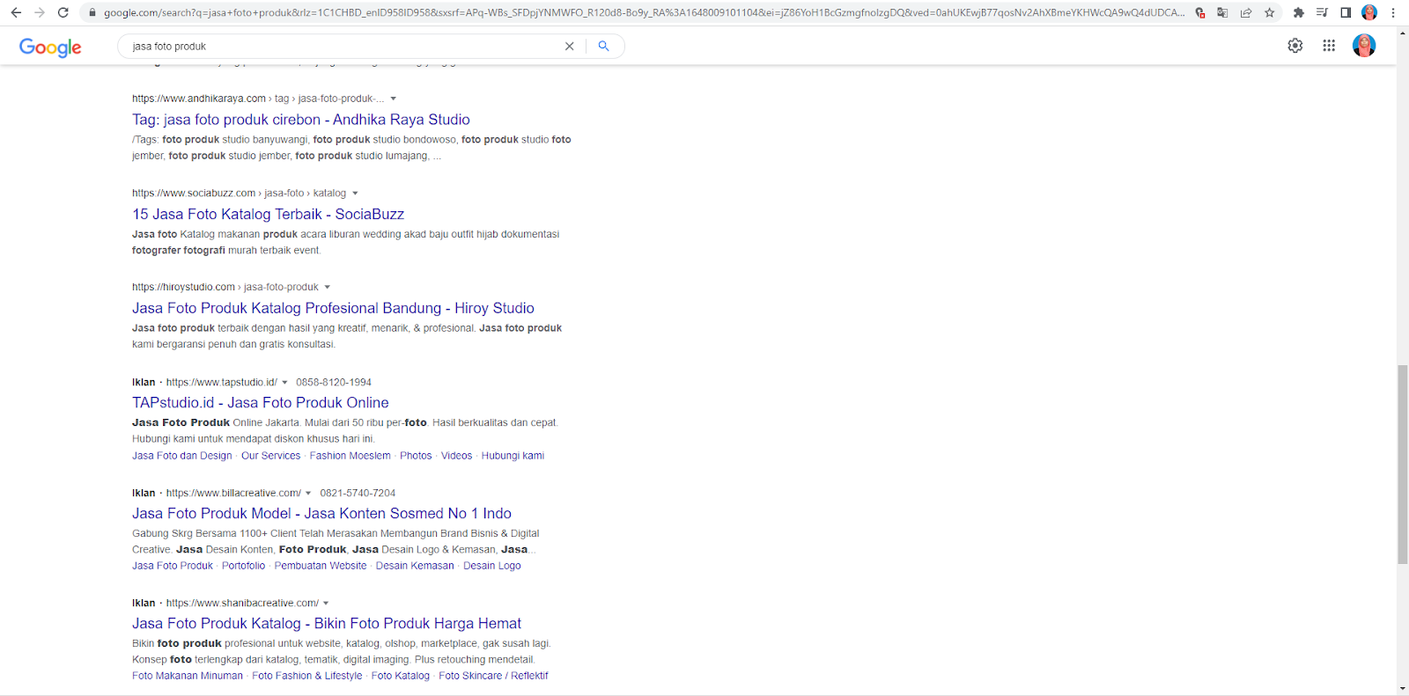Screen dimensions: 1409x696
Task: Click the browser address bar URL
Action: point(643,12)
